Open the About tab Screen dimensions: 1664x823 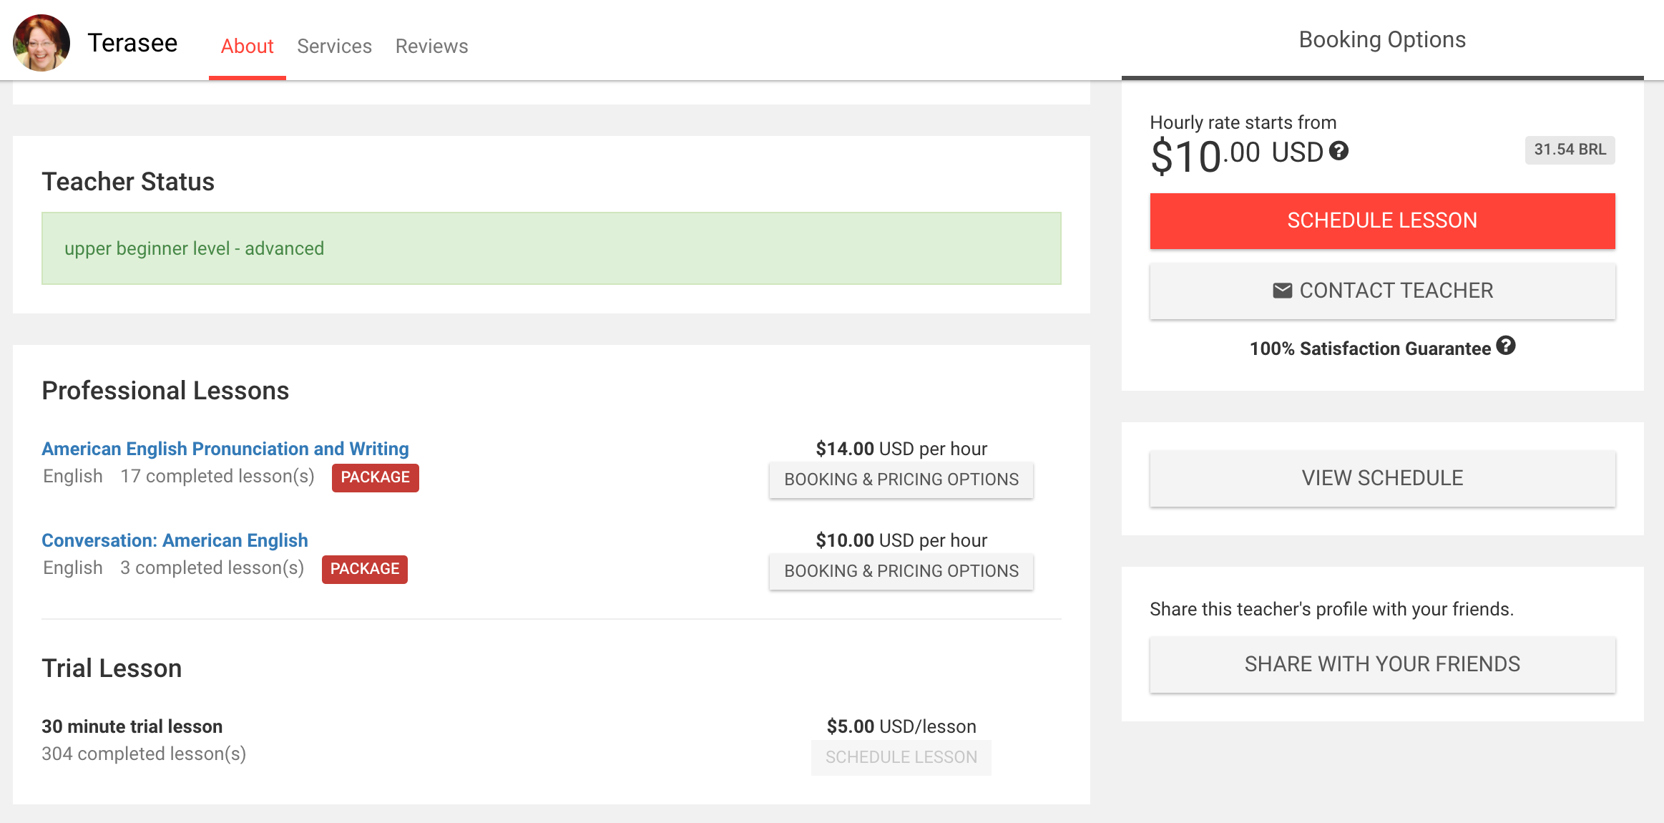[247, 46]
